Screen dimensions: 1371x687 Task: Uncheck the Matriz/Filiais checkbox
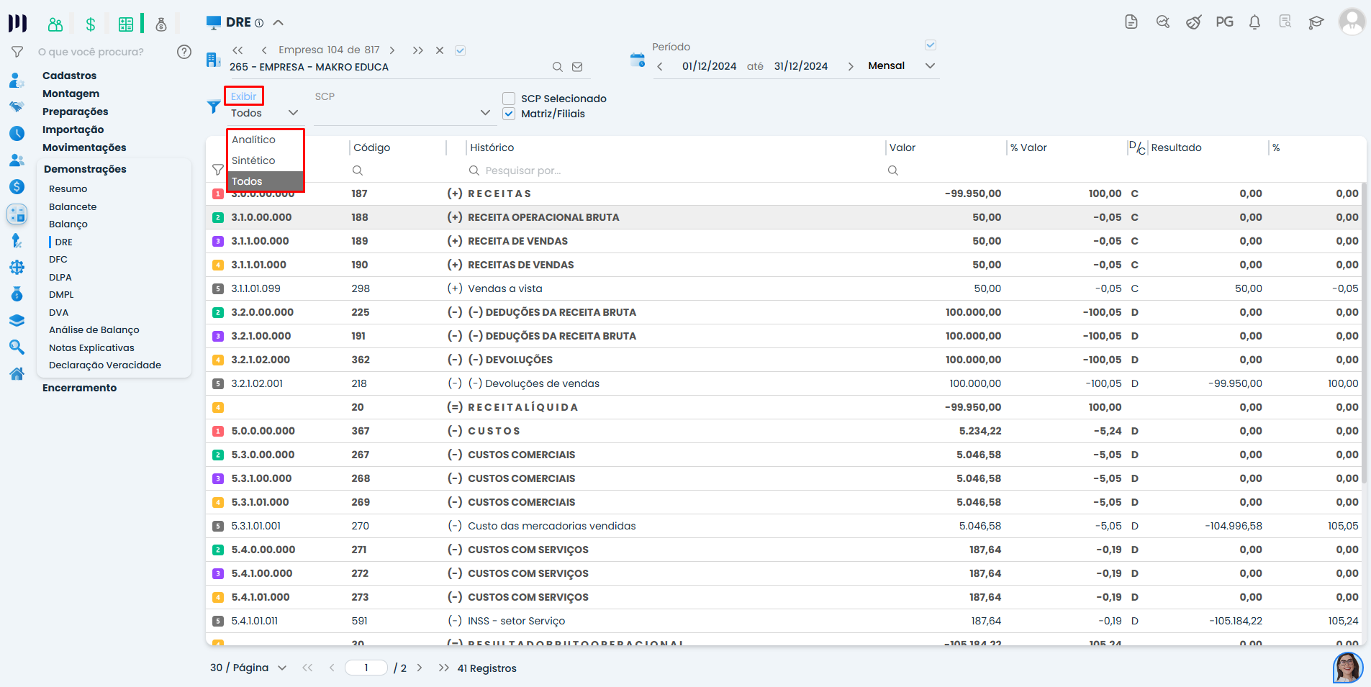click(x=509, y=114)
